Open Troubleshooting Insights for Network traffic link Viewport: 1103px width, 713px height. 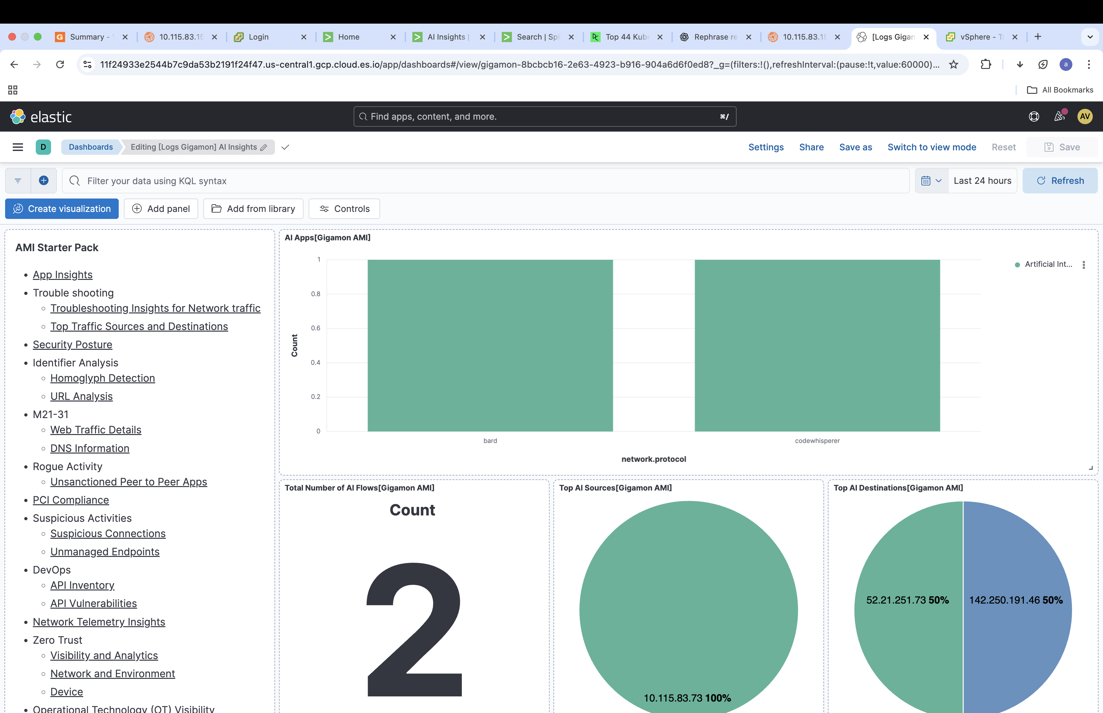point(155,308)
